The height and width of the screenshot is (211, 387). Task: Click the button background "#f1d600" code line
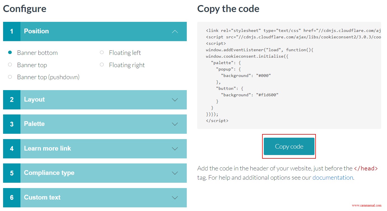pos(250,95)
